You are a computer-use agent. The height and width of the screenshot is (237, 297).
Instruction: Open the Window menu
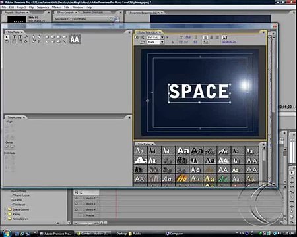(x=77, y=7)
